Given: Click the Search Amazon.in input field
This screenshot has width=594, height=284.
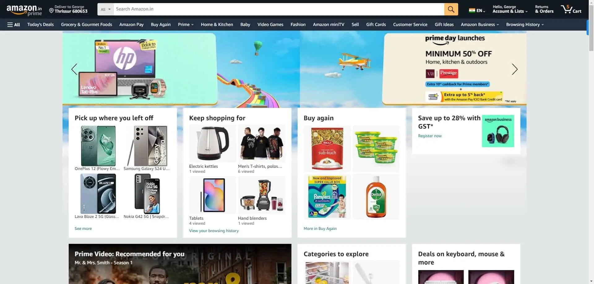Looking at the screenshot, I should [x=279, y=9].
